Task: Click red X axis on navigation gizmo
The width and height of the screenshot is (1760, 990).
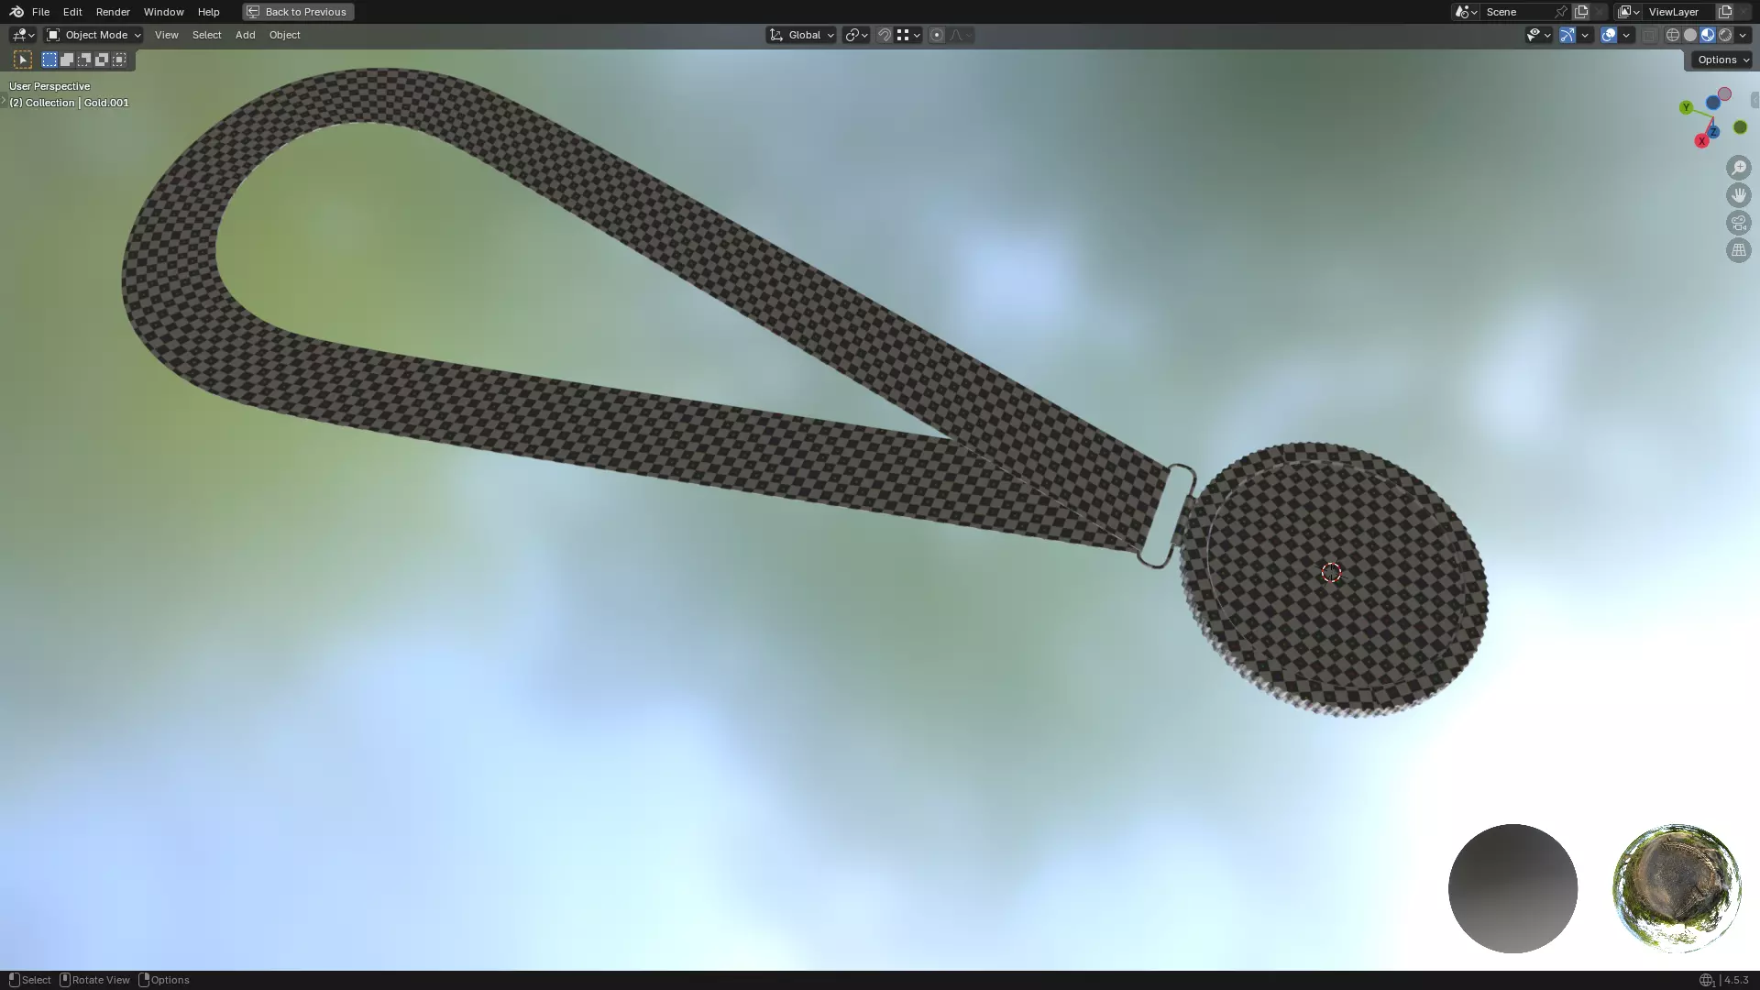Action: pos(1701,141)
